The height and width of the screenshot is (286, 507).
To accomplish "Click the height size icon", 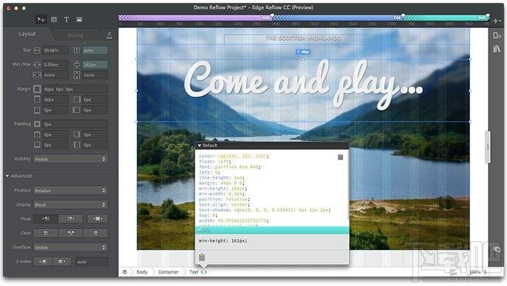I will (77, 50).
